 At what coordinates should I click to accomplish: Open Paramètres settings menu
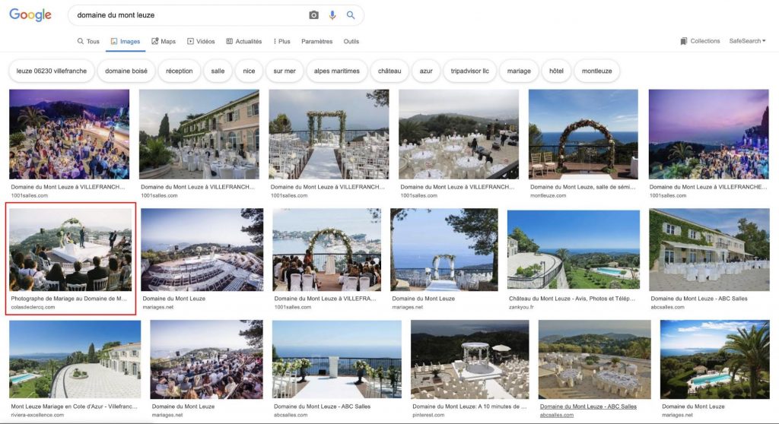tap(316, 42)
